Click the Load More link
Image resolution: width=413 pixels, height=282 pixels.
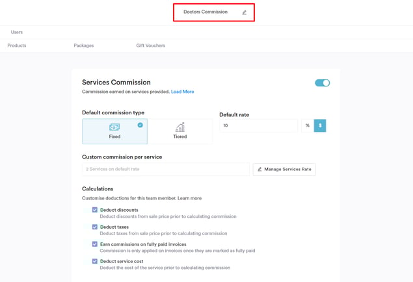pos(183,92)
